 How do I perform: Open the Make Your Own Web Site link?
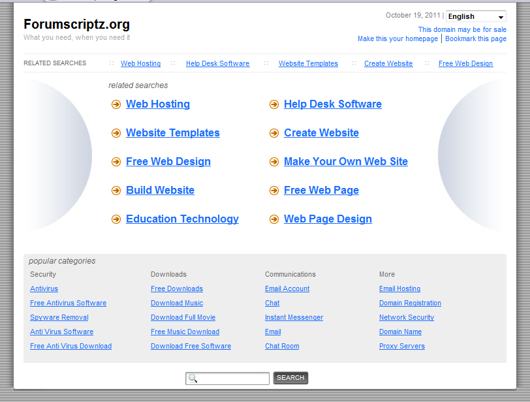(x=345, y=162)
